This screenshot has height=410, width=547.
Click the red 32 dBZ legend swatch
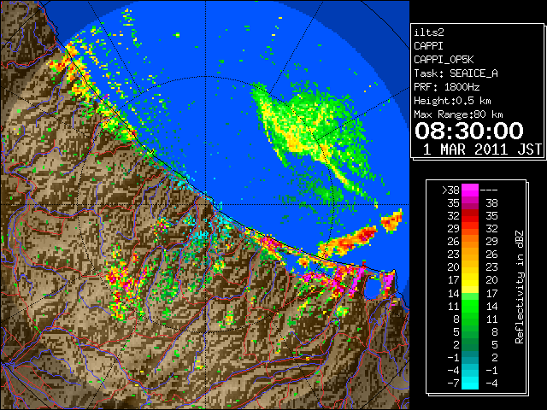click(x=470, y=216)
